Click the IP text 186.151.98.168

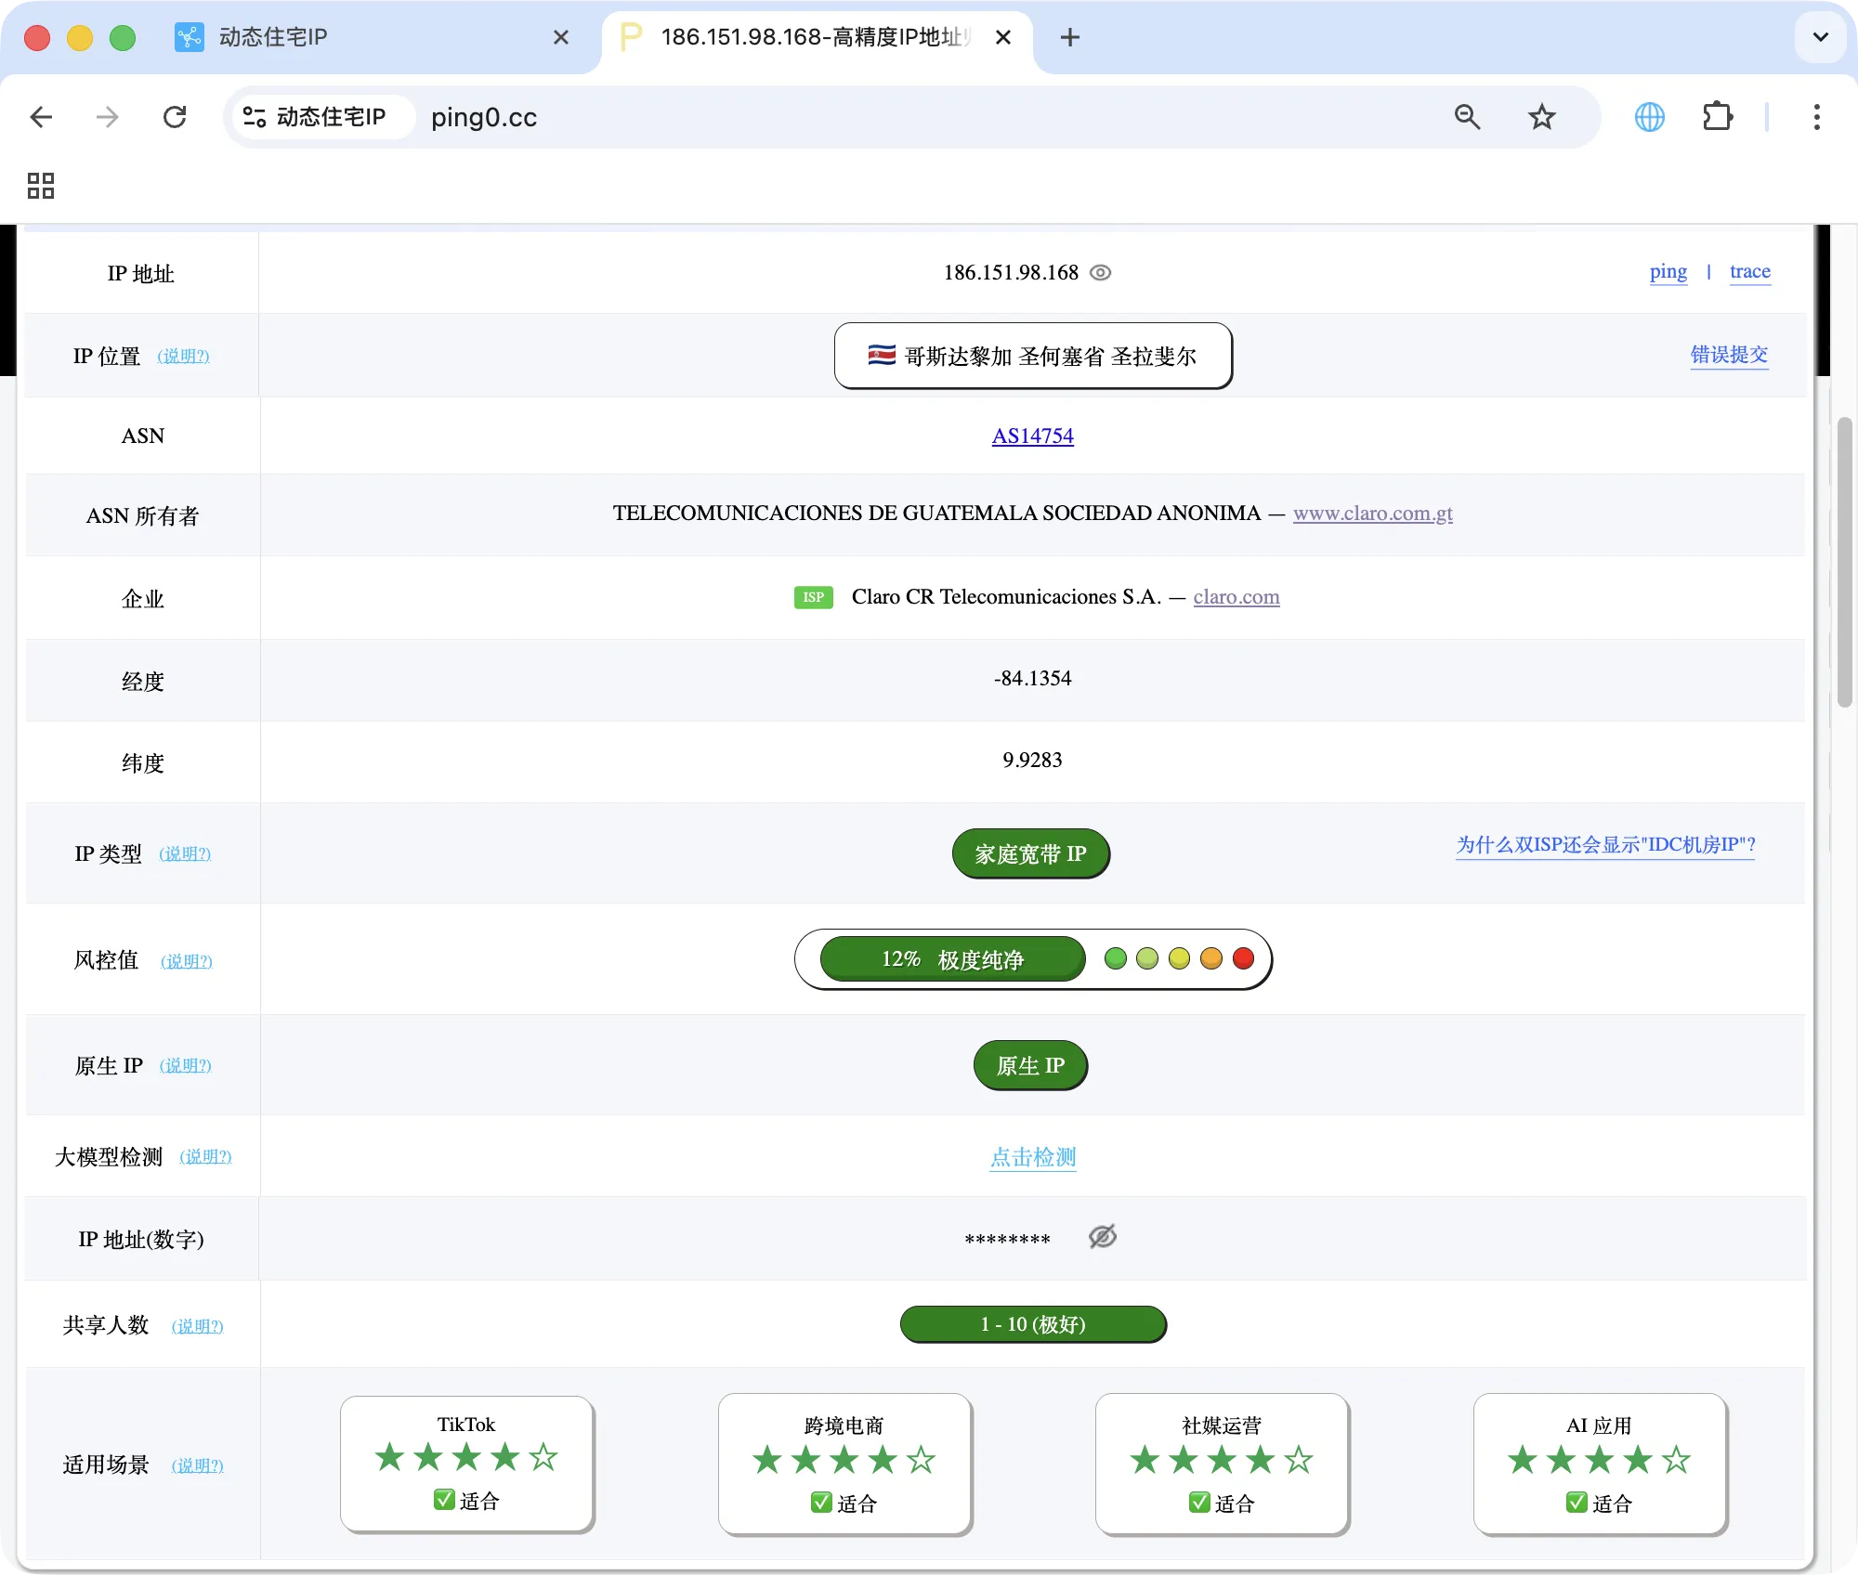(1011, 272)
